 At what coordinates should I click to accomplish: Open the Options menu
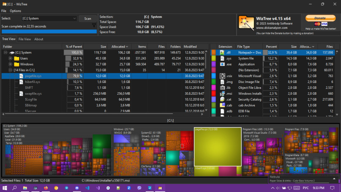pos(16,11)
